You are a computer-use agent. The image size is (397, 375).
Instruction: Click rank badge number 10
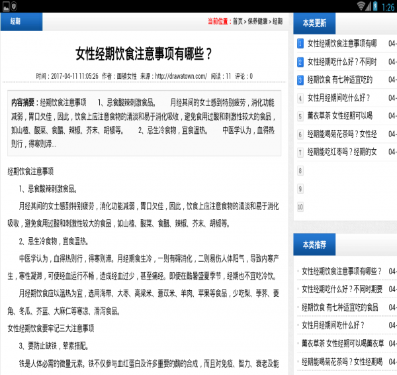click(x=300, y=207)
